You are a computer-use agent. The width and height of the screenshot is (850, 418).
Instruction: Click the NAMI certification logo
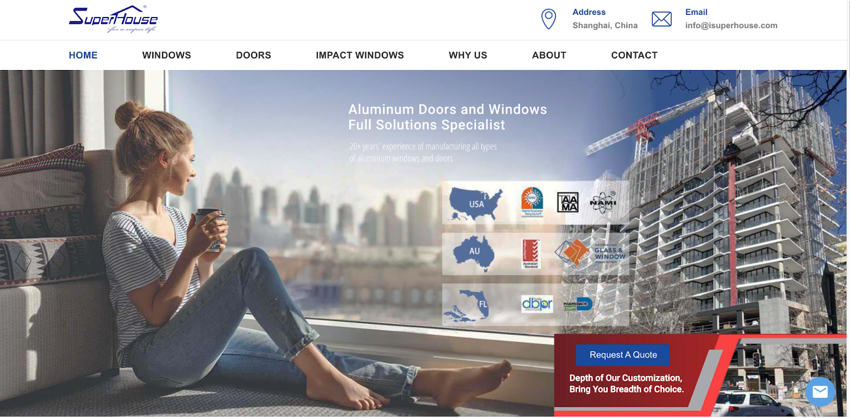(603, 202)
